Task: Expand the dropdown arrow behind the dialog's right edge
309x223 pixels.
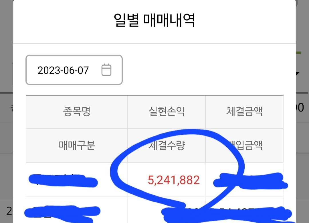Action: point(298,73)
